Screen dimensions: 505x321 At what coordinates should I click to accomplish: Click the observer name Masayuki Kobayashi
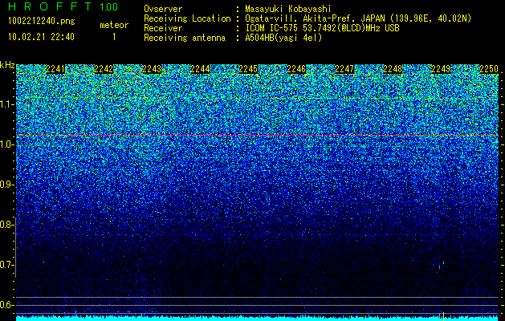[287, 9]
